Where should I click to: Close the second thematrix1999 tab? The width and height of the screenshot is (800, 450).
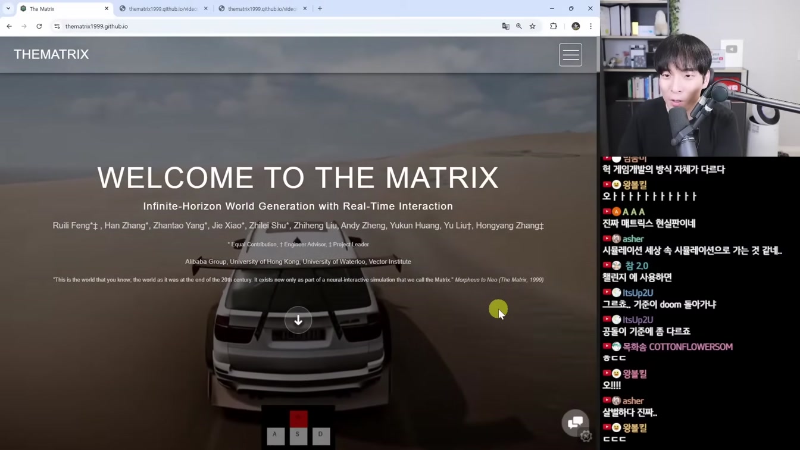click(206, 9)
